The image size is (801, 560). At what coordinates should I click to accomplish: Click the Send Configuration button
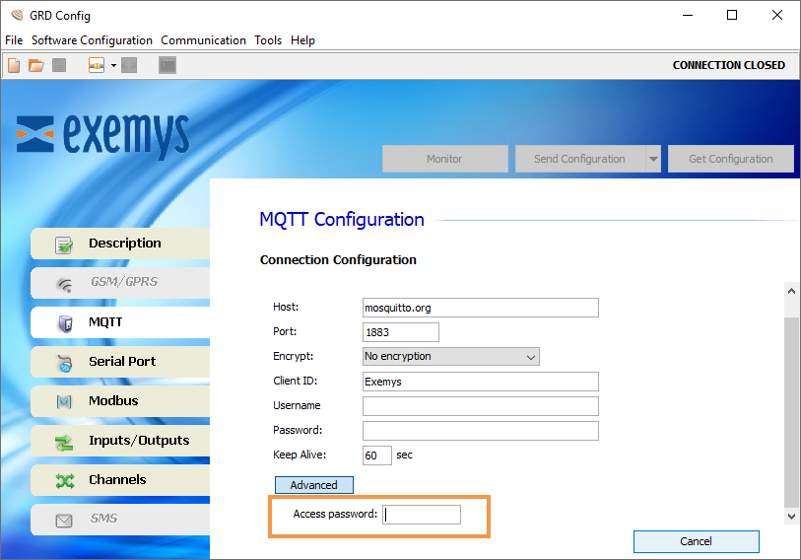pyautogui.click(x=579, y=159)
